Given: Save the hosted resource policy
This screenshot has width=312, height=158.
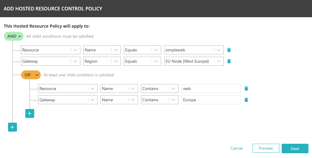Looking at the screenshot, I should (295, 148).
